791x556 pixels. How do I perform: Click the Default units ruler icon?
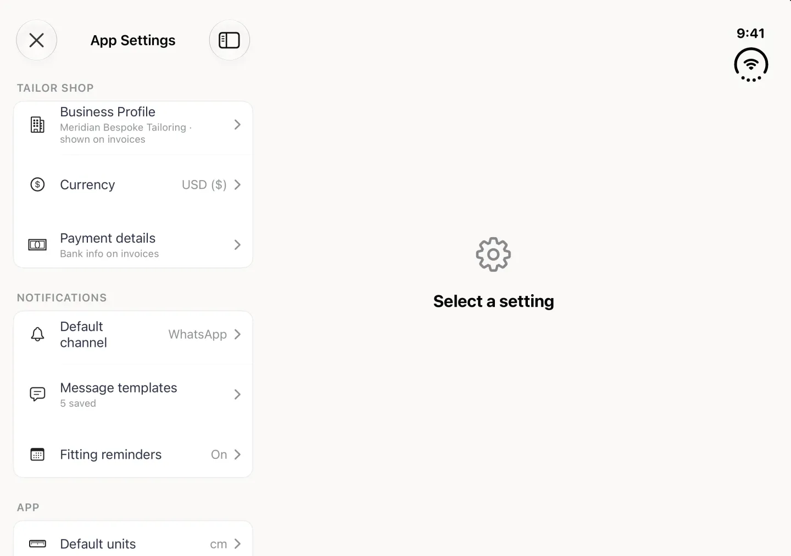pyautogui.click(x=37, y=544)
